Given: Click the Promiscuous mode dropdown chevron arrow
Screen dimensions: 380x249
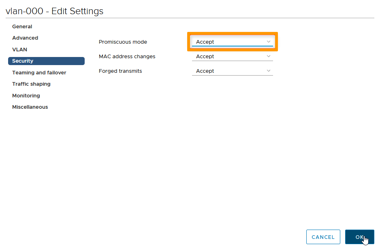Looking at the screenshot, I should (269, 42).
